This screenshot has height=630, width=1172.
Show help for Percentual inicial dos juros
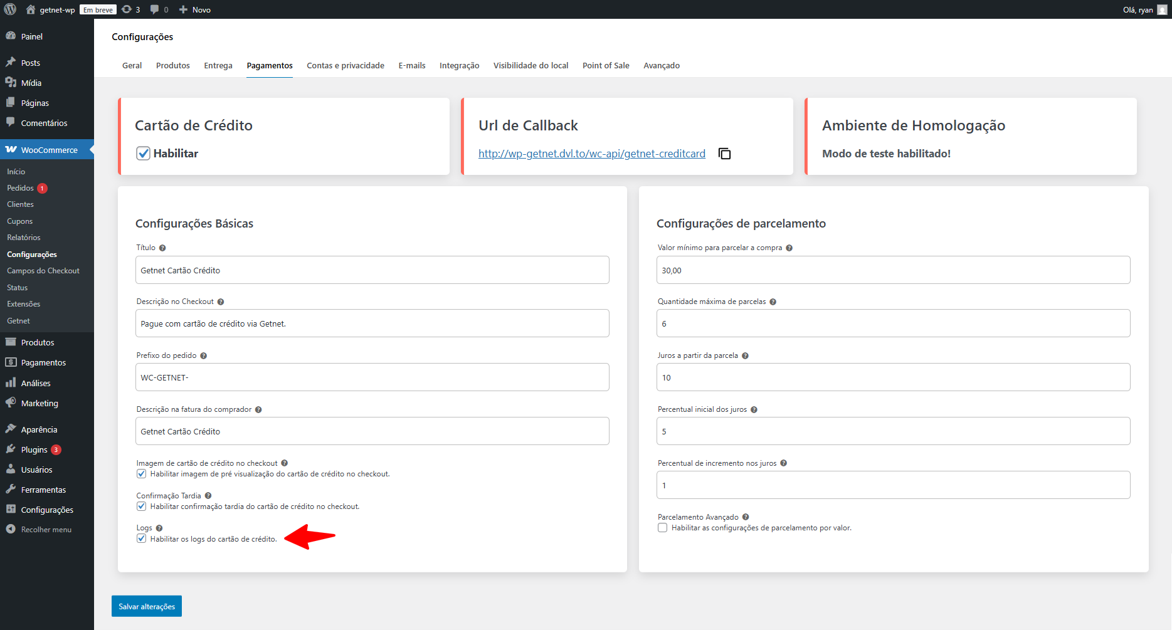[x=754, y=409]
